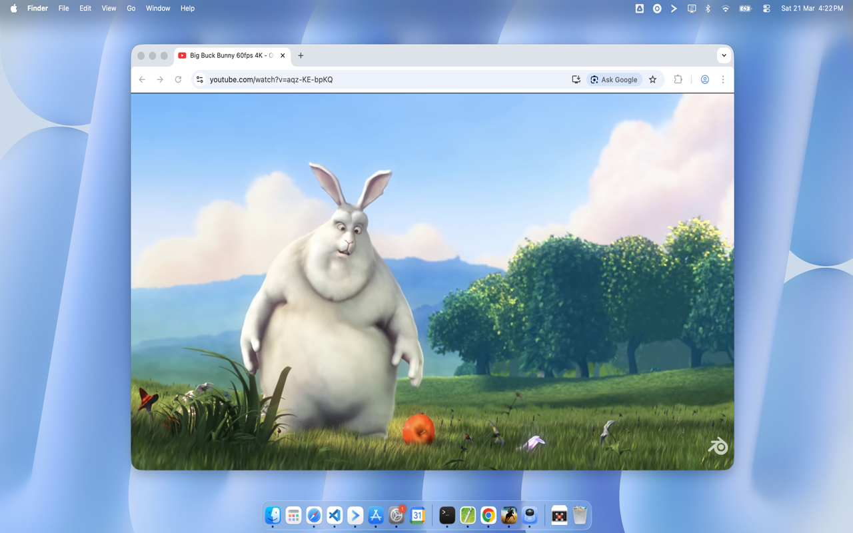Open the blue arrow app in Dock
The image size is (853, 533).
(355, 515)
